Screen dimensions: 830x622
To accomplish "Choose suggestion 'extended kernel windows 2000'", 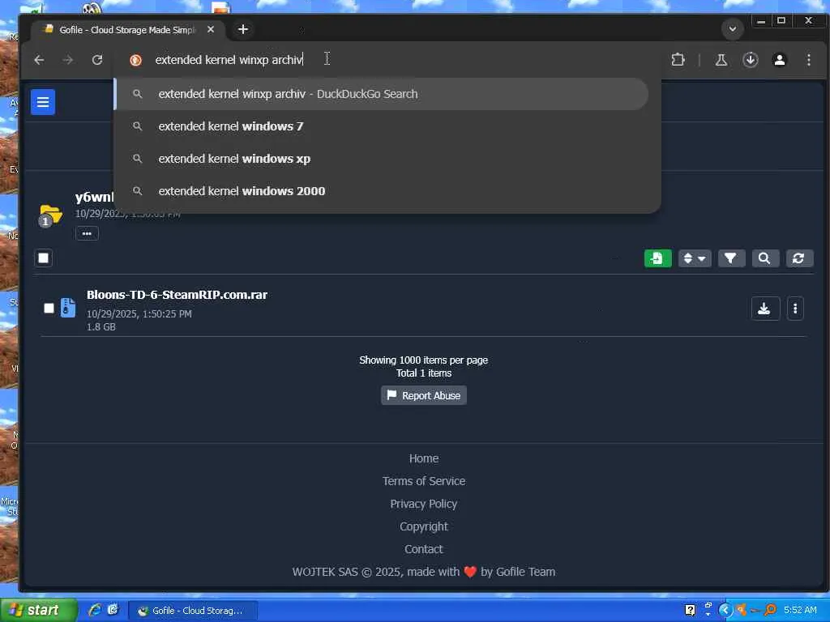I will tap(381, 191).
